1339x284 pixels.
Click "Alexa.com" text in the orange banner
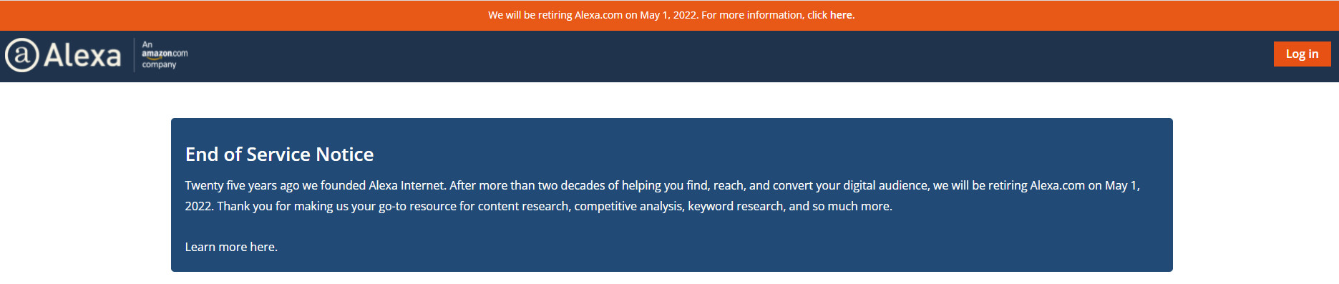click(598, 15)
